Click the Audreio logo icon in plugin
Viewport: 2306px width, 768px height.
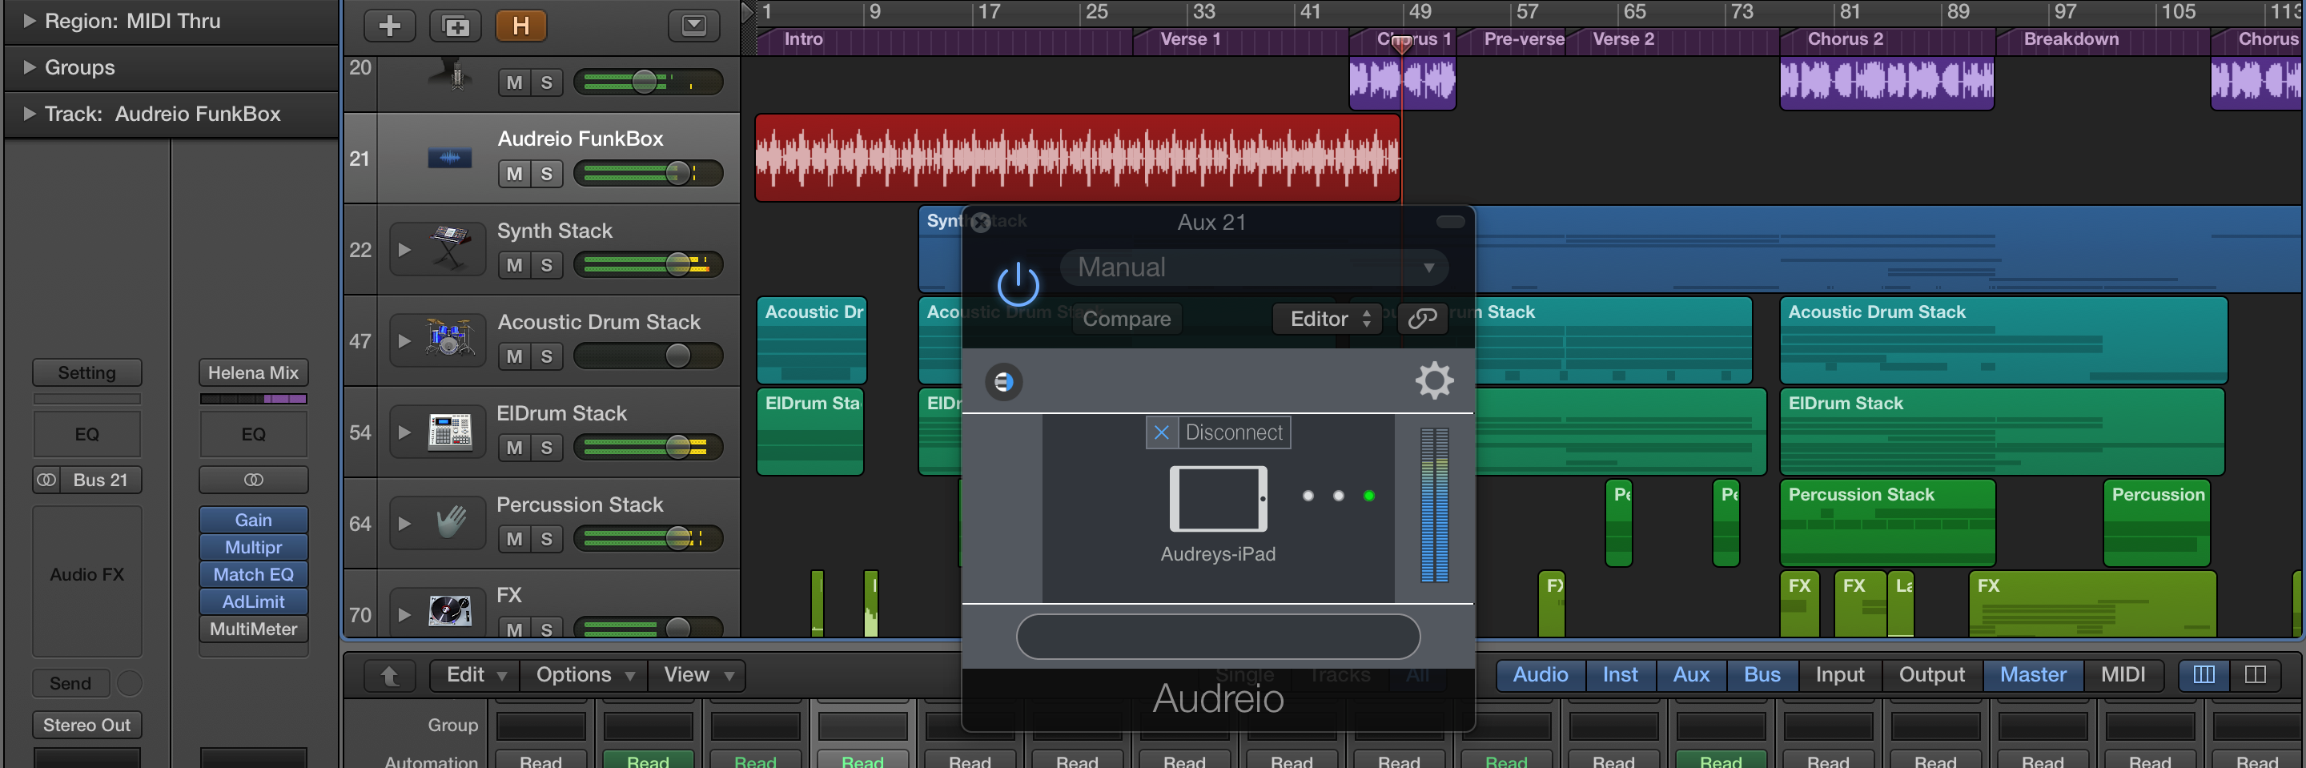tap(1003, 382)
